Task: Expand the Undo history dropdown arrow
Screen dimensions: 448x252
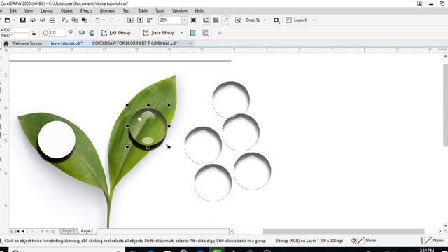Action: [104, 20]
